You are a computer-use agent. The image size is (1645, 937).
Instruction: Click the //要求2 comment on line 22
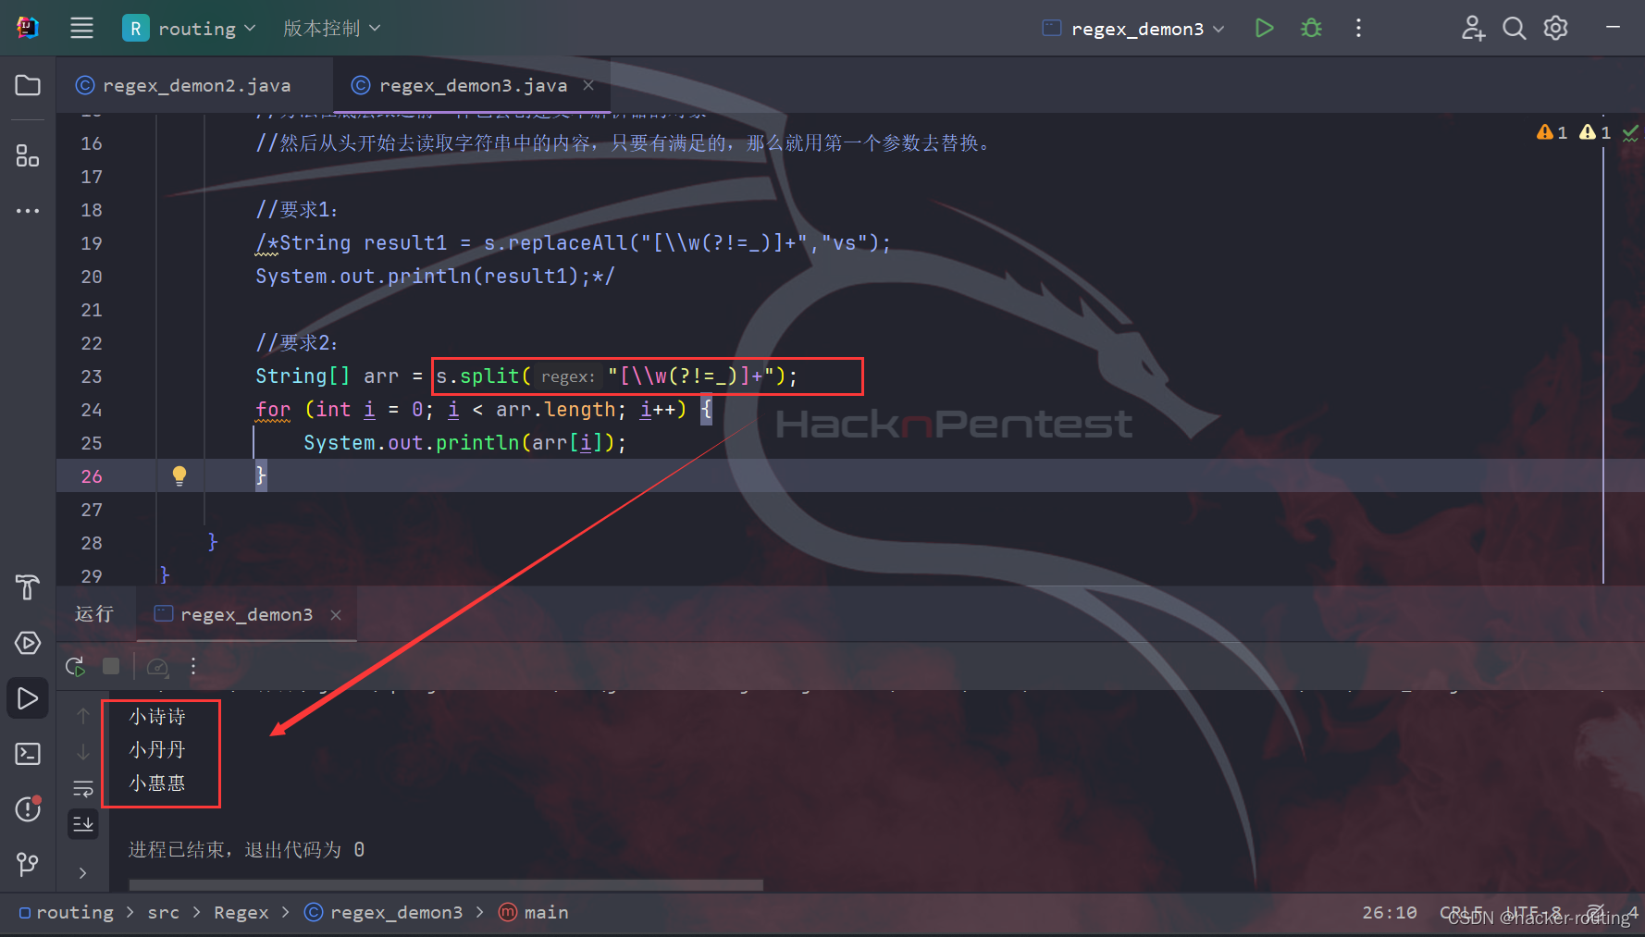click(297, 343)
